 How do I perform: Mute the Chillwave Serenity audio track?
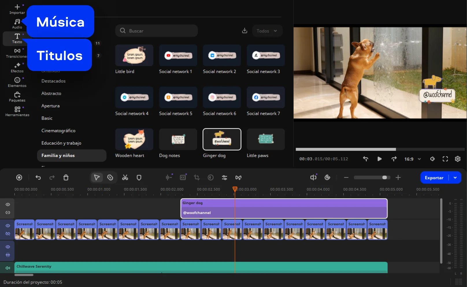pyautogui.click(x=8, y=268)
